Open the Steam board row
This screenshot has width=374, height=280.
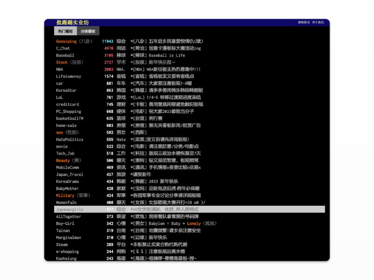click(189, 245)
